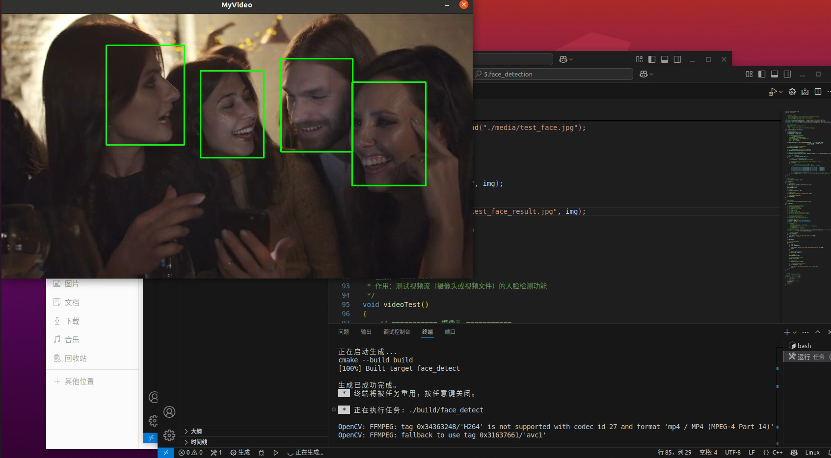This screenshot has width=831, height=458.
Task: Toggle the primary sidebar visibility
Action: coord(762,74)
